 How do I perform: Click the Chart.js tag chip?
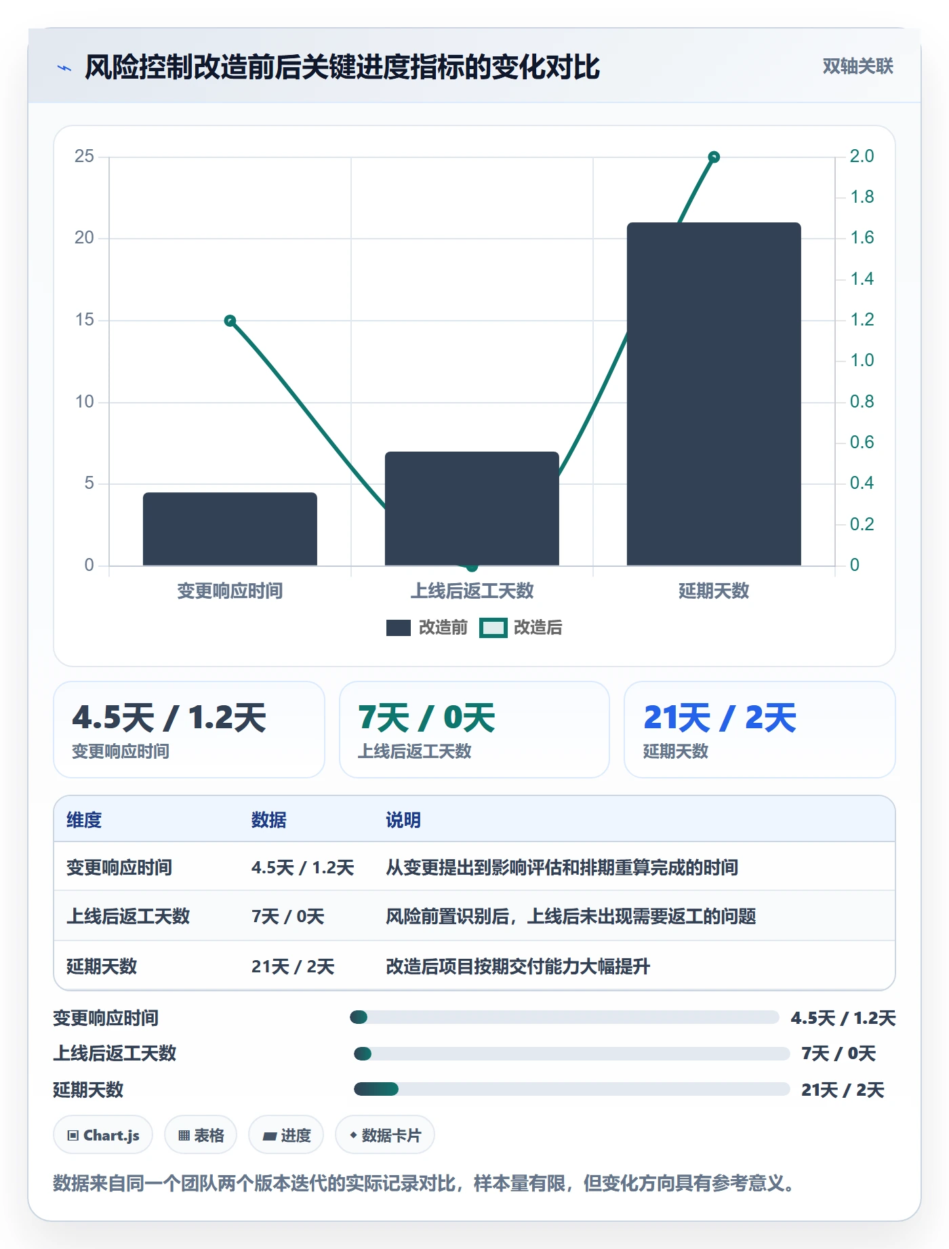tap(103, 1135)
